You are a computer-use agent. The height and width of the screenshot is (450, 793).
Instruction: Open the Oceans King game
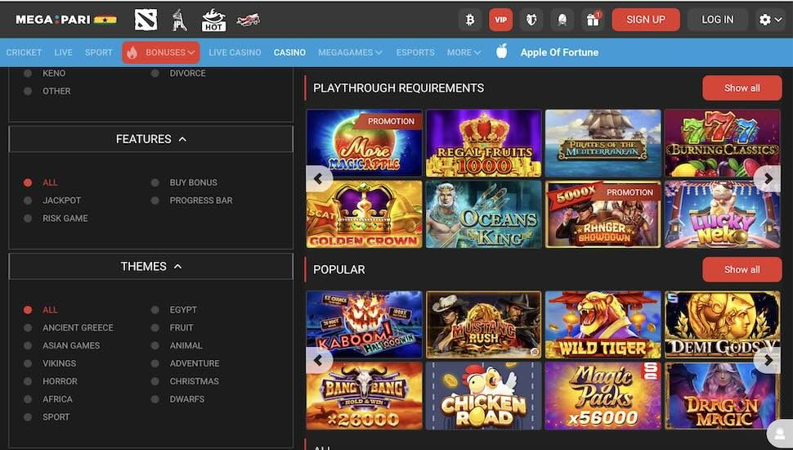[483, 214]
